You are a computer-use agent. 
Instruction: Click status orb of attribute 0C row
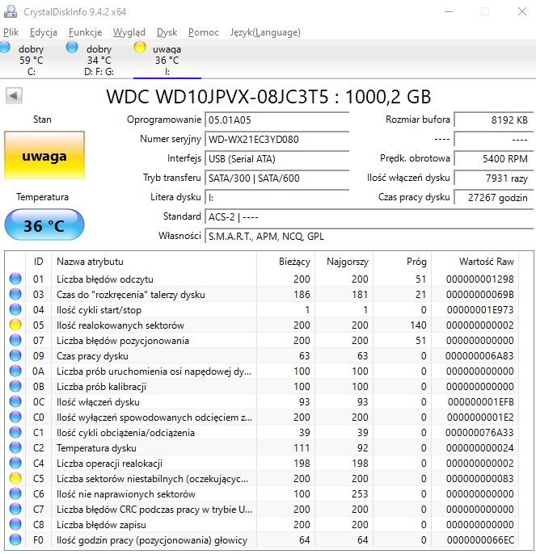tap(15, 401)
